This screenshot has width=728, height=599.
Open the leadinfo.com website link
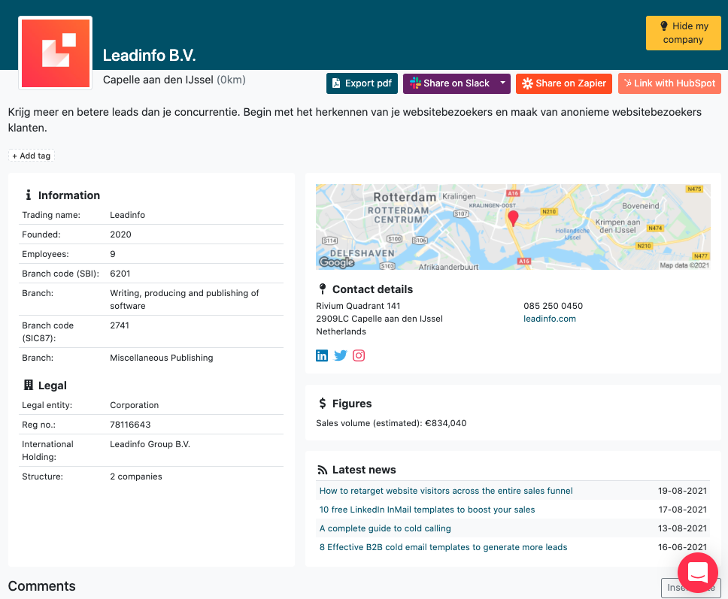[x=550, y=319]
